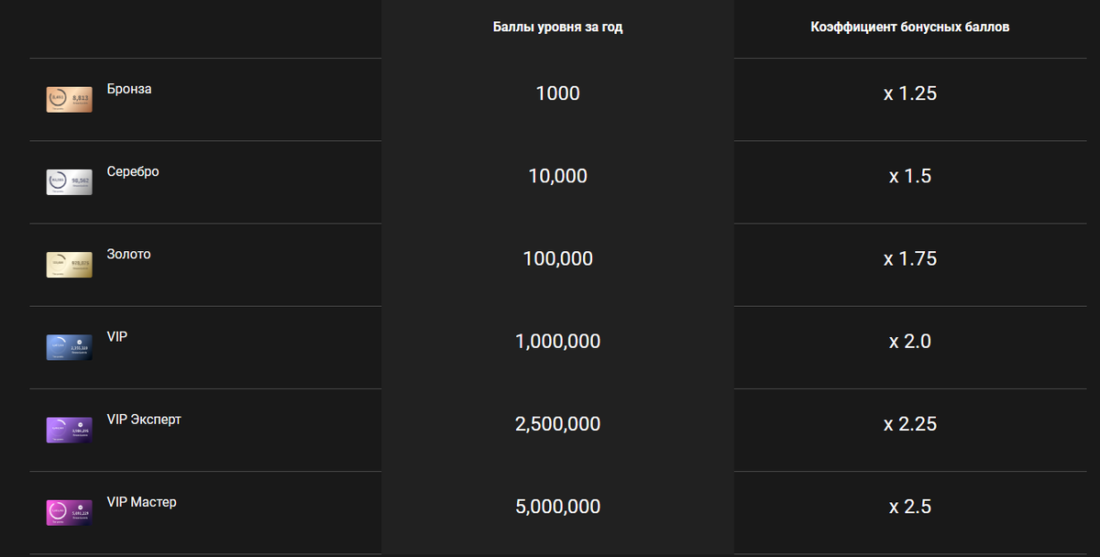The image size is (1100, 557).
Task: Click the Баллы уровня за год column header
Action: coord(557,27)
